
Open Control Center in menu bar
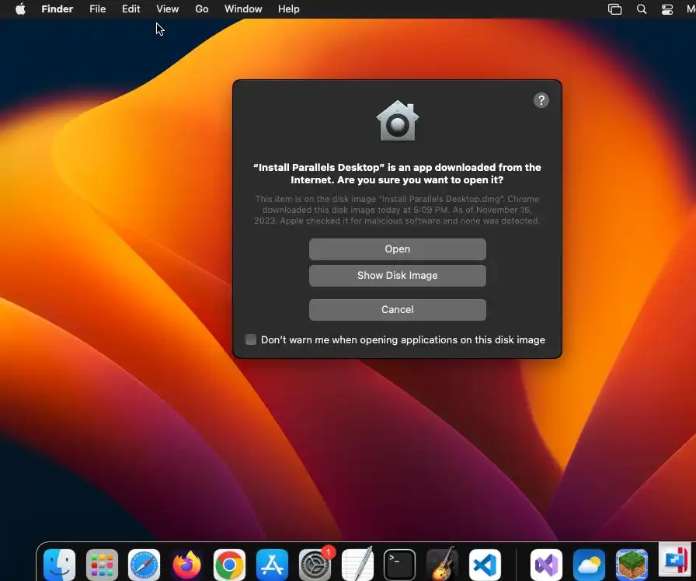tap(667, 9)
